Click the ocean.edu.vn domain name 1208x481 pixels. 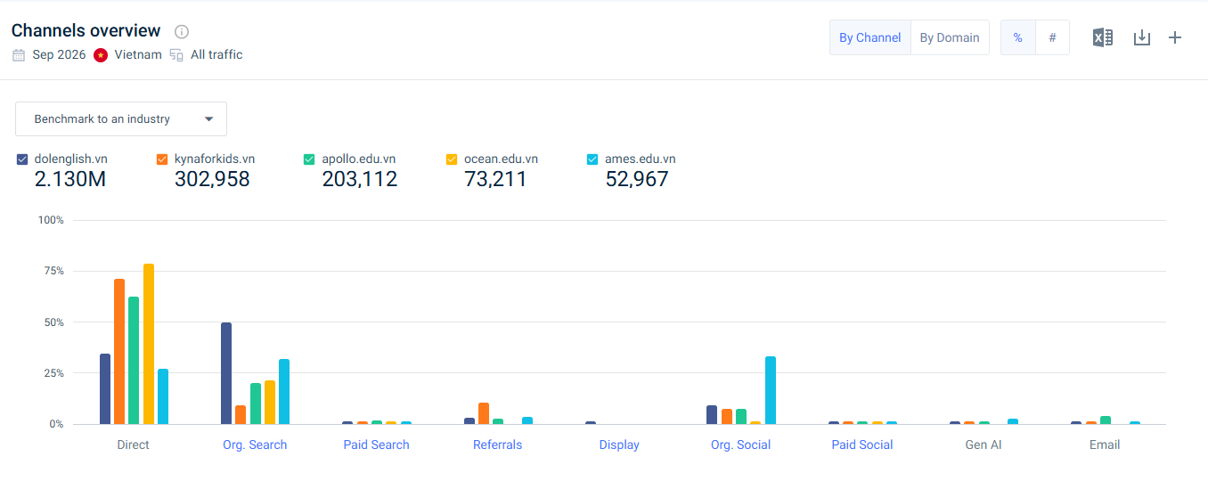(501, 159)
